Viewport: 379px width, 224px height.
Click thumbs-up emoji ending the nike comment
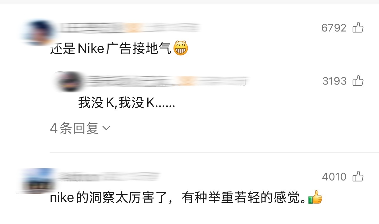315,197
